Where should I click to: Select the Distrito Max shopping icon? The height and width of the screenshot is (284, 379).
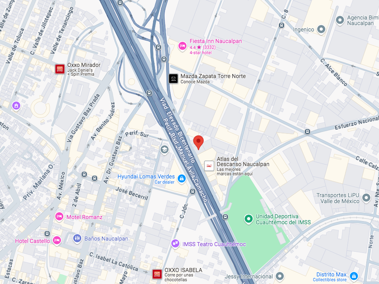pos(354,276)
